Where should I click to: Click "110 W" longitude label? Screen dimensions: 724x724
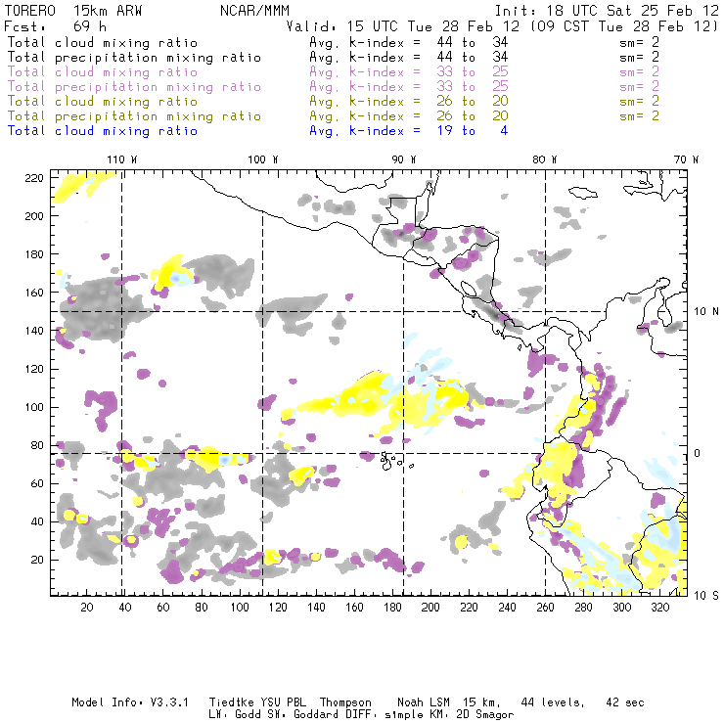[122, 159]
